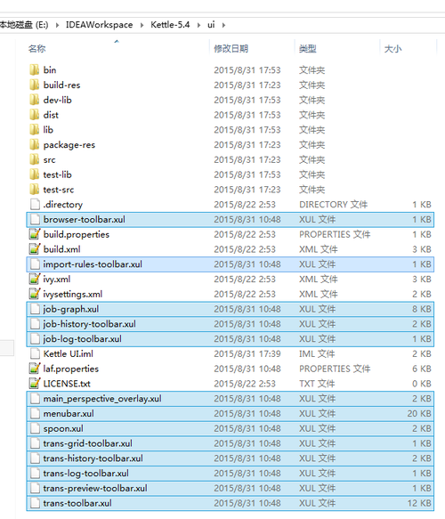Select file name trans-history-toolbar.xul

[93, 458]
